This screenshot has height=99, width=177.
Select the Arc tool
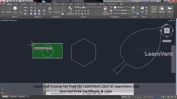(x=21, y=10)
